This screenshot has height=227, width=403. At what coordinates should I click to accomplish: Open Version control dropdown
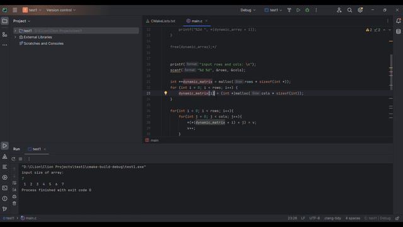[61, 10]
